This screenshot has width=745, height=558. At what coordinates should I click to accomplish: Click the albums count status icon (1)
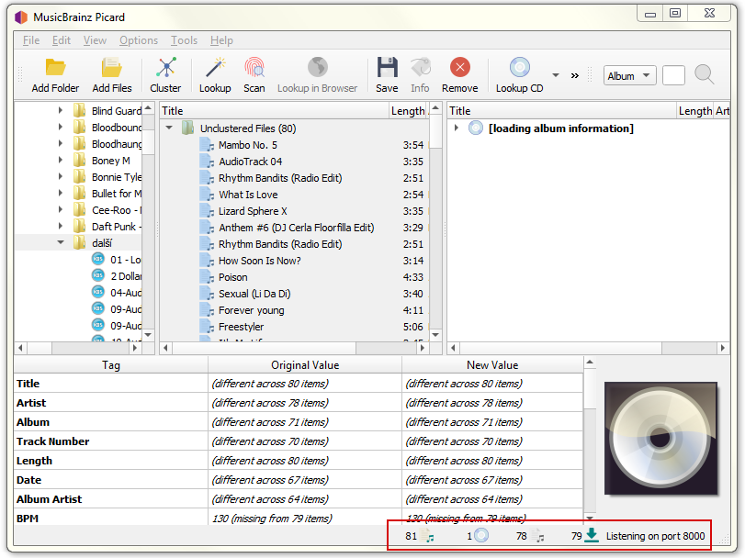[x=481, y=536]
